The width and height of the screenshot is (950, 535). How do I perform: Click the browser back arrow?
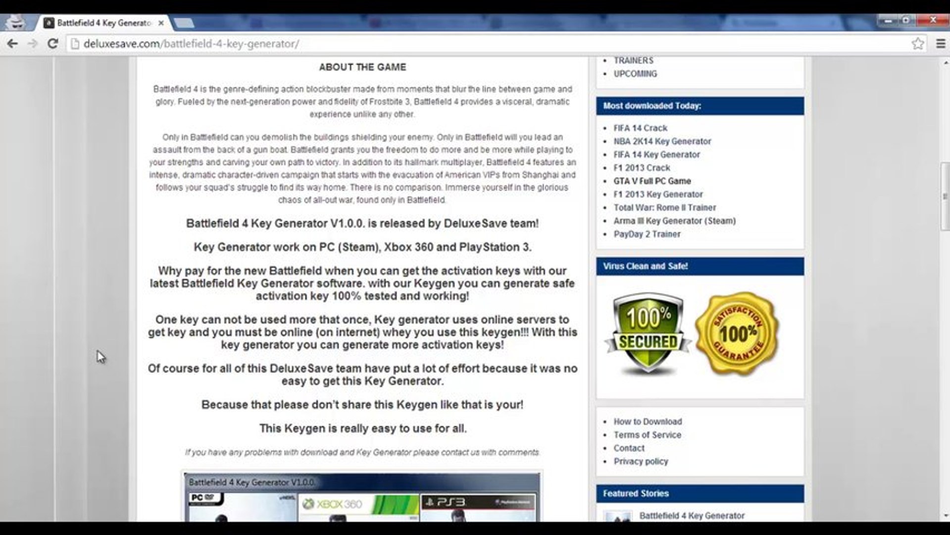tap(12, 44)
